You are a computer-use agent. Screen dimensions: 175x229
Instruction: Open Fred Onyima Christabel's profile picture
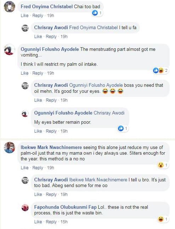click(10, 7)
